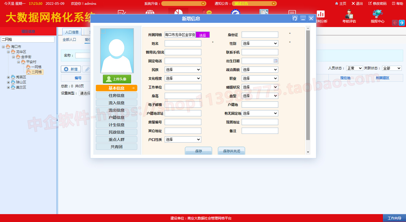Switch to the 住房信息 section
The image size is (406, 222).
pos(116,96)
